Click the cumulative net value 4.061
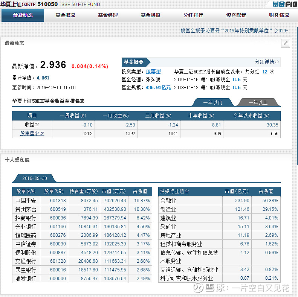The height and width of the screenshot is (297, 298). [43, 78]
